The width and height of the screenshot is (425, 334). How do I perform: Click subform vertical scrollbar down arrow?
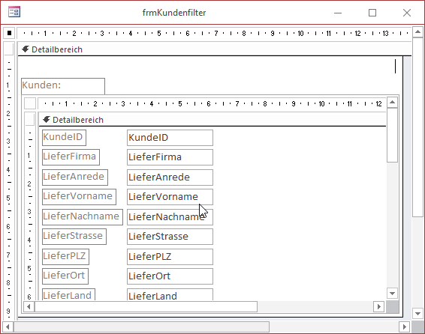392,294
